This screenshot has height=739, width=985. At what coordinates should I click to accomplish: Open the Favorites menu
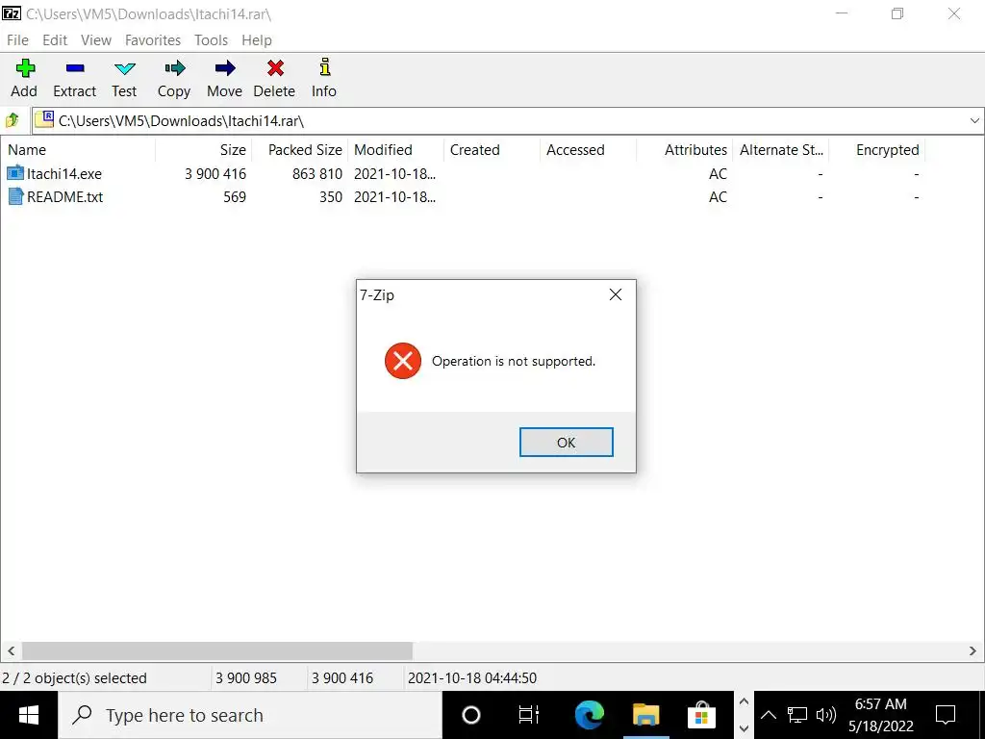[153, 40]
